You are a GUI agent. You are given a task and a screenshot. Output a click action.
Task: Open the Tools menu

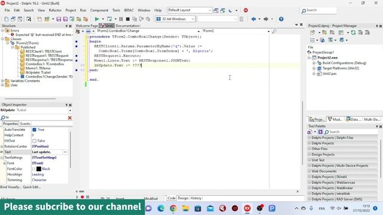pyautogui.click(x=116, y=10)
